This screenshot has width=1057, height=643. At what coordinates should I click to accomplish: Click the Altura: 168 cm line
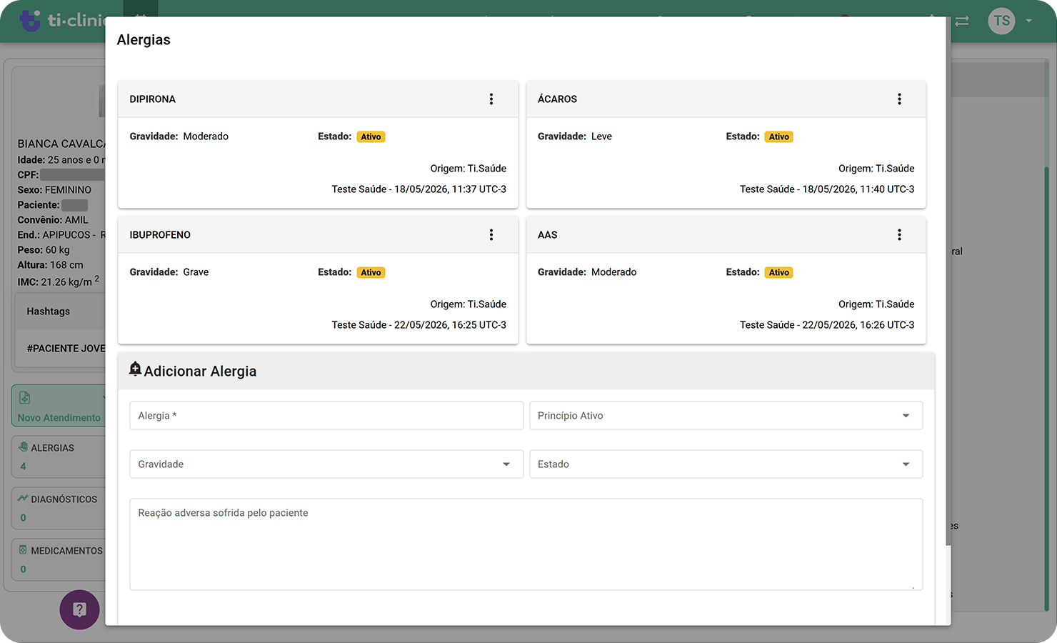(50, 265)
